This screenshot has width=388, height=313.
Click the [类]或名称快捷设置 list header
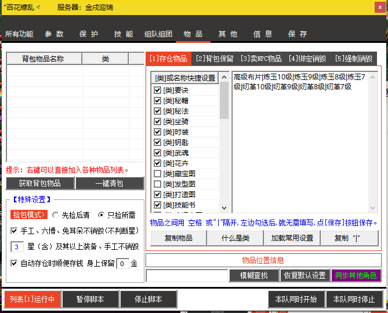[185, 78]
